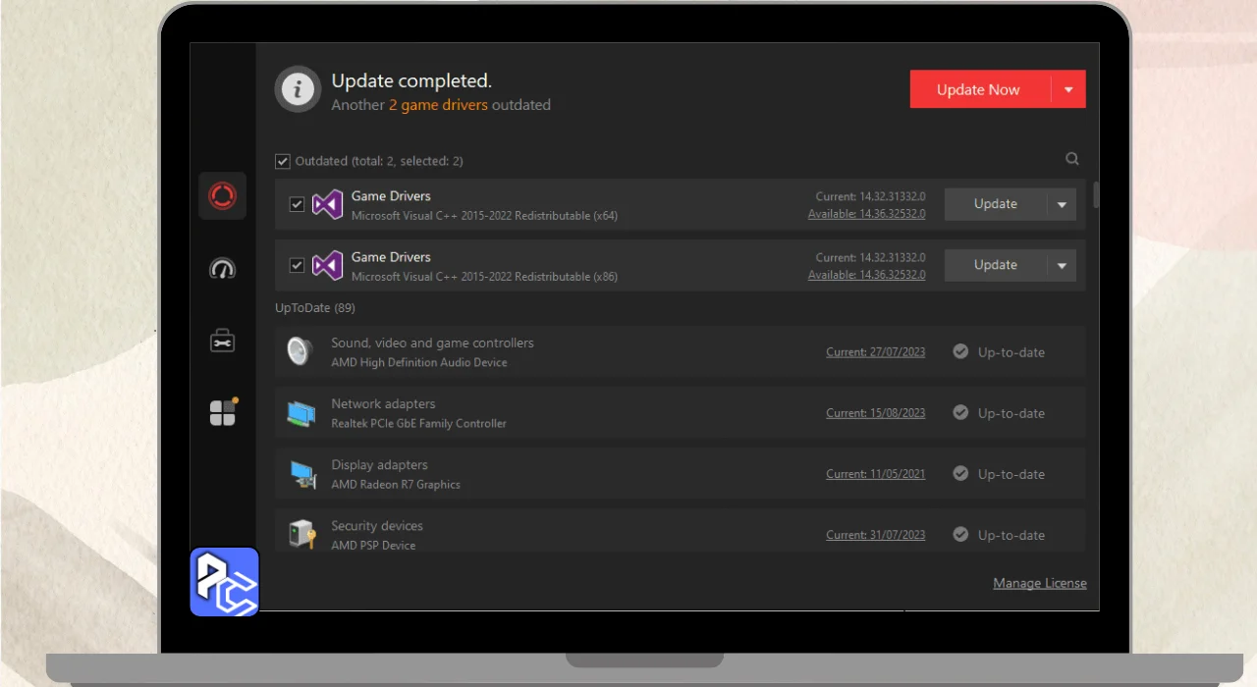Open the Tools toolbox sidebar icon
Image resolution: width=1257 pixels, height=687 pixels.
pyautogui.click(x=222, y=341)
